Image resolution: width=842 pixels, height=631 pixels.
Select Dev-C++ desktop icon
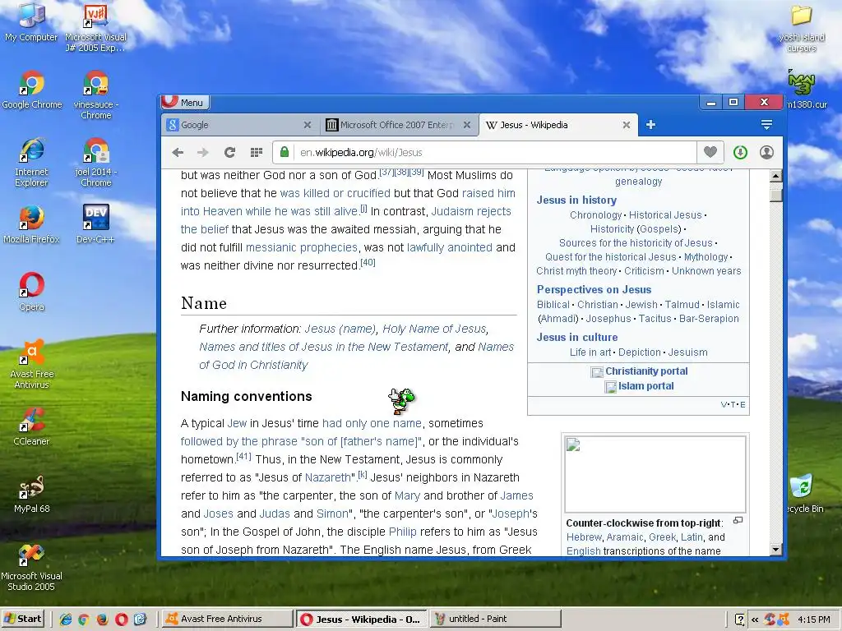point(95,224)
